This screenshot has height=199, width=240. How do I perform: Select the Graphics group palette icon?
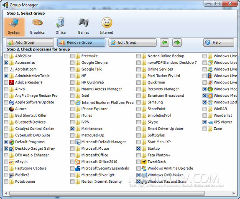(x=37, y=23)
